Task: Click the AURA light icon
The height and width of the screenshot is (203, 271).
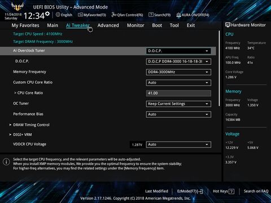Action: click(178, 15)
